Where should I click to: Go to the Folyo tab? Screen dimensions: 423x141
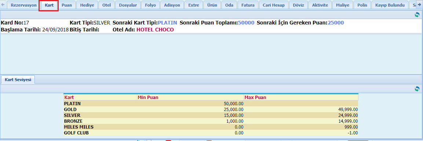(x=150, y=5)
